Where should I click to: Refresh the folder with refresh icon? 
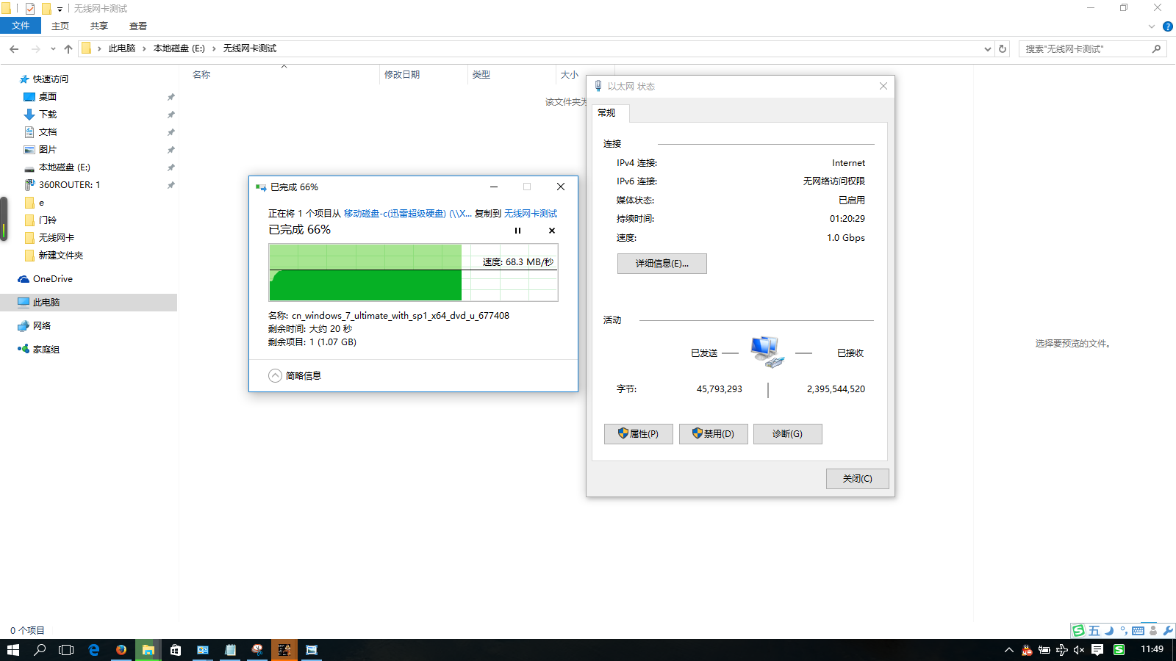click(1003, 48)
